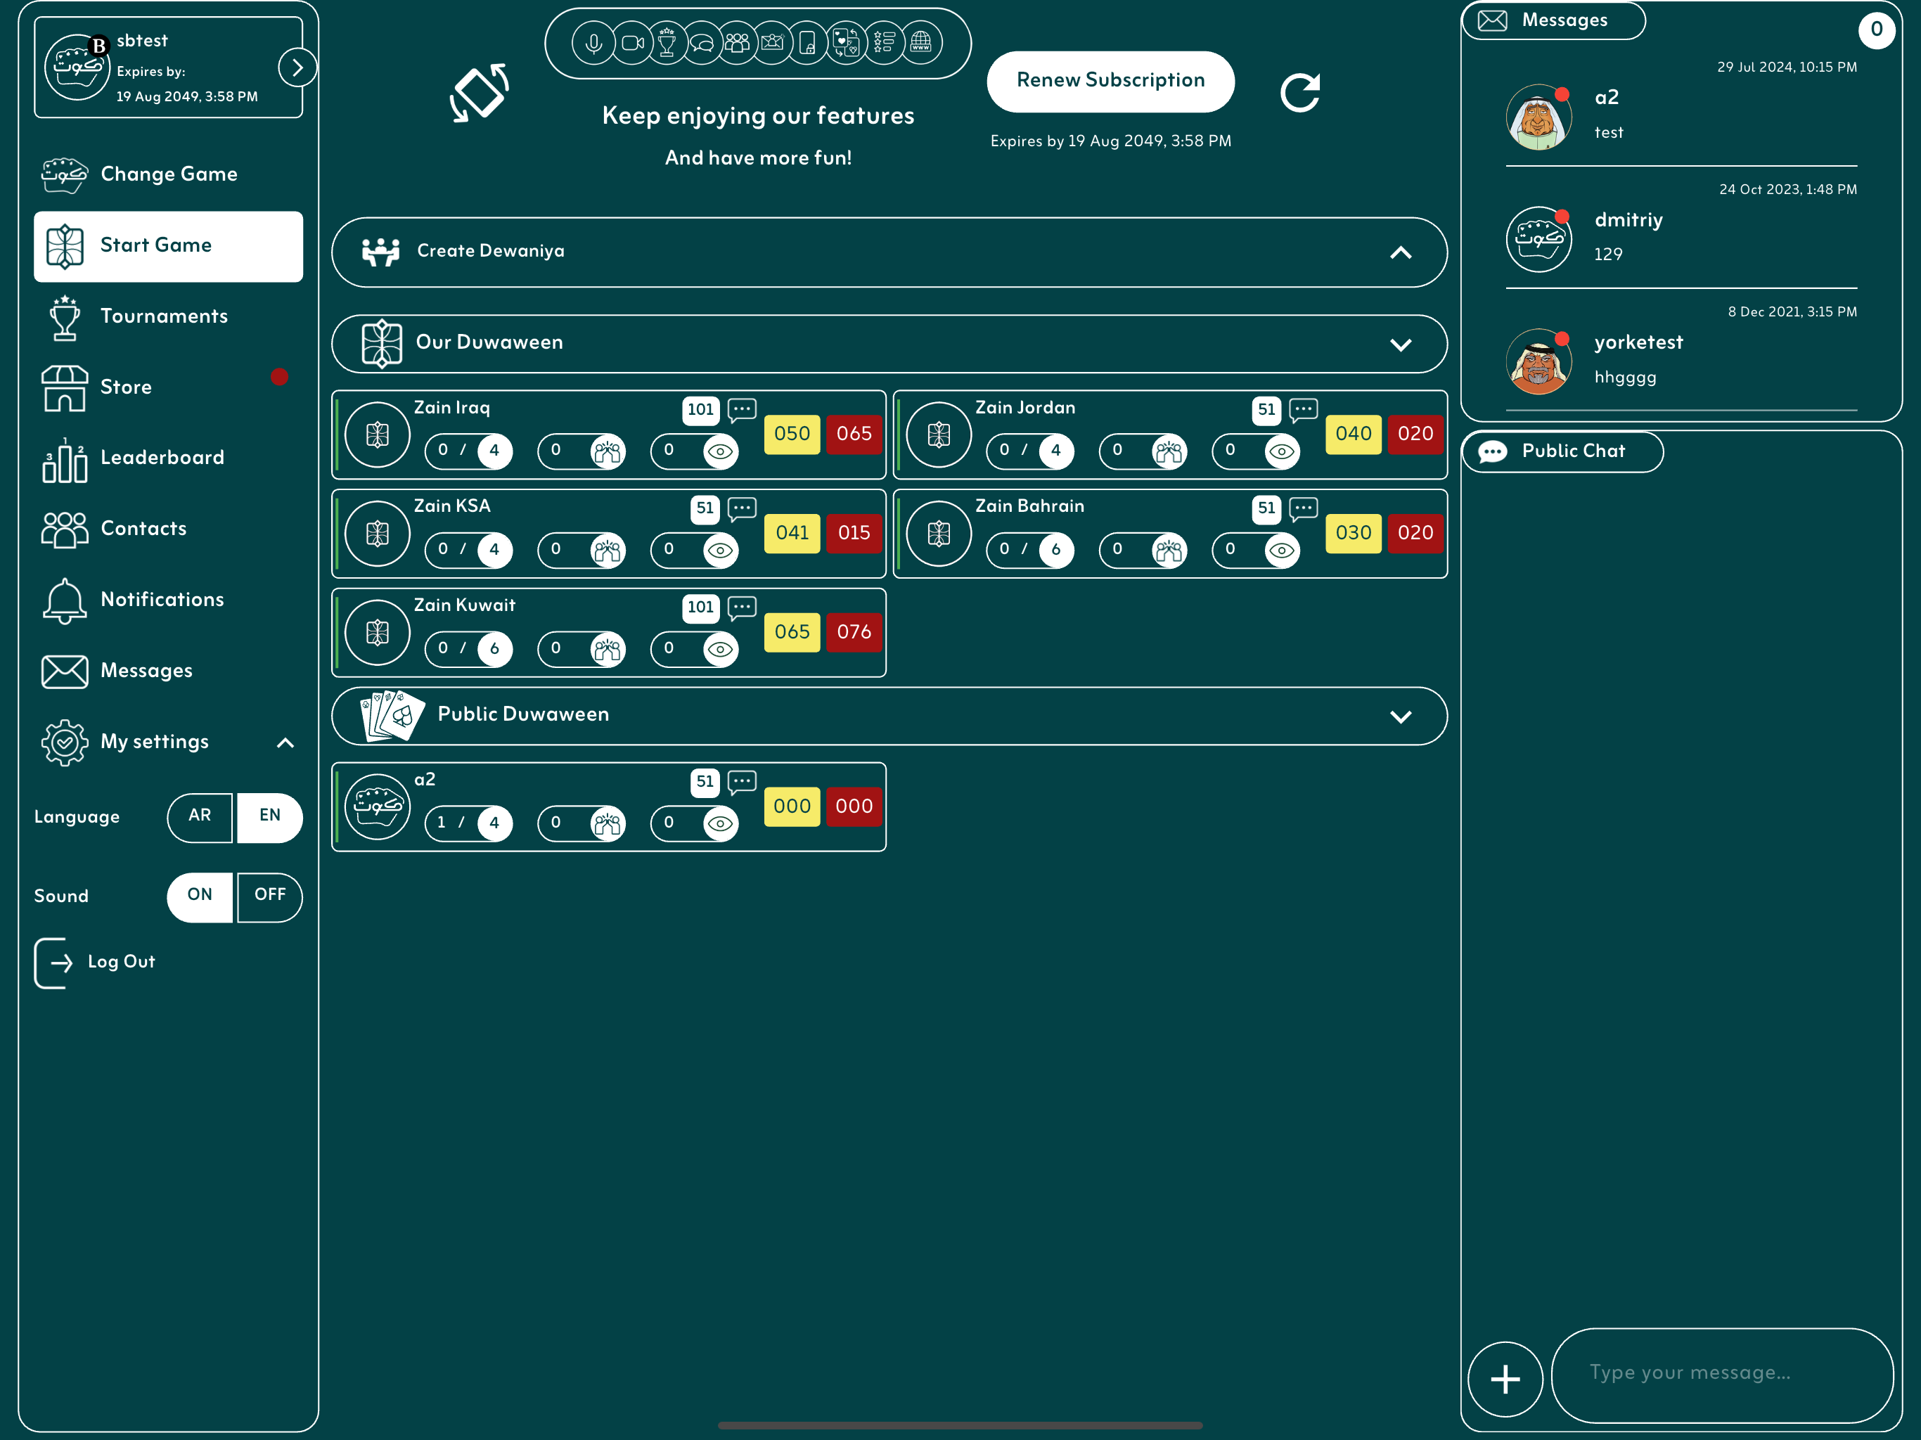The width and height of the screenshot is (1921, 1440).
Task: Open Leaderboard from the sidebar
Action: [162, 458]
